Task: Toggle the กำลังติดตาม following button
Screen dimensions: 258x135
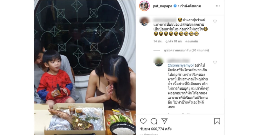Action: tap(191, 6)
